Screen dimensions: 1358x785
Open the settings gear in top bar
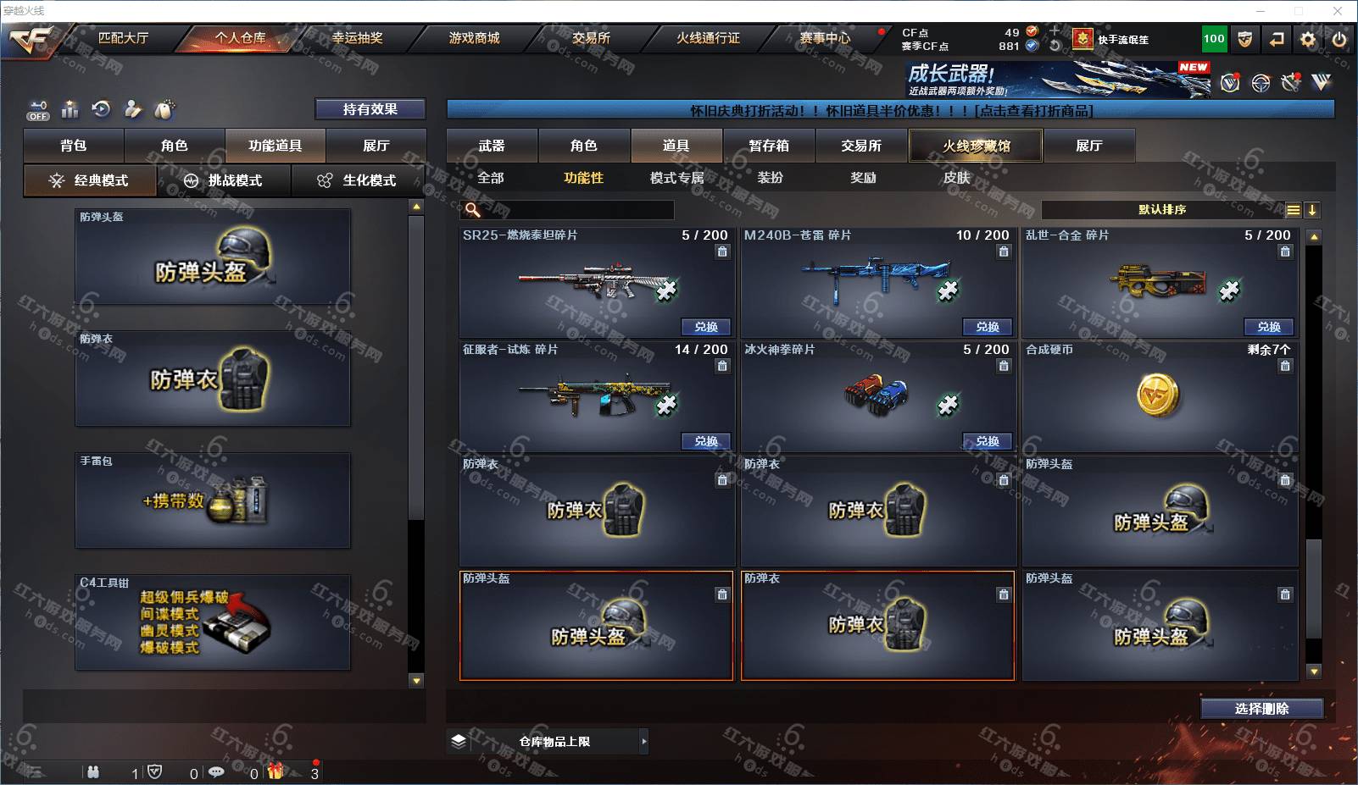(1308, 39)
